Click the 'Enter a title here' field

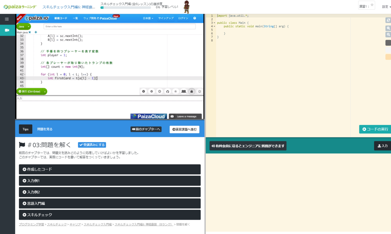click(119, 26)
